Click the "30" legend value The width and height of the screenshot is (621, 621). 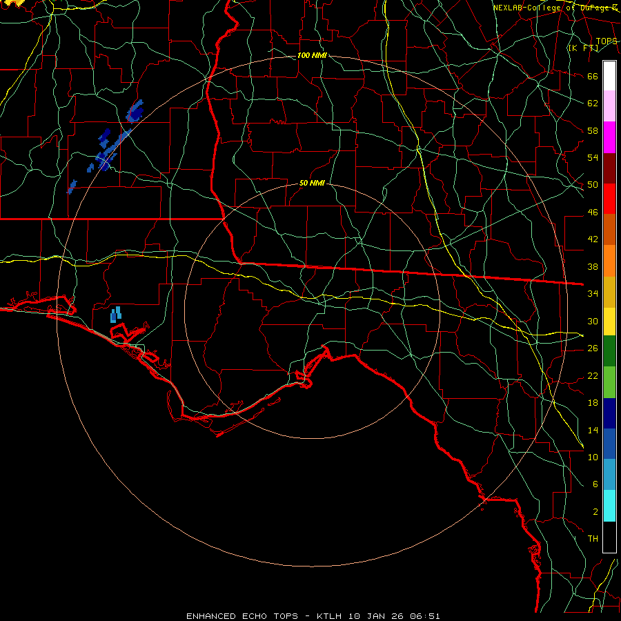593,321
